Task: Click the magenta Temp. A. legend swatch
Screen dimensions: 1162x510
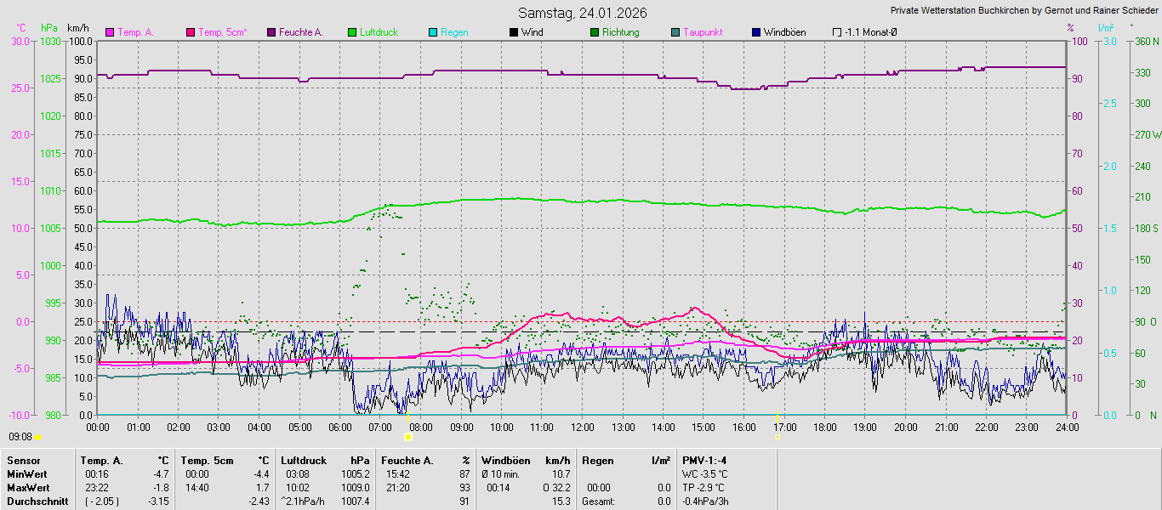Action: tap(109, 32)
